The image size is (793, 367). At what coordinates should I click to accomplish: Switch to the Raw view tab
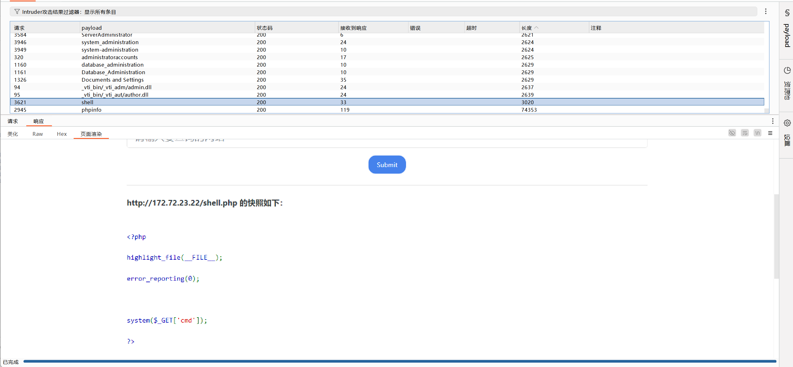(38, 134)
